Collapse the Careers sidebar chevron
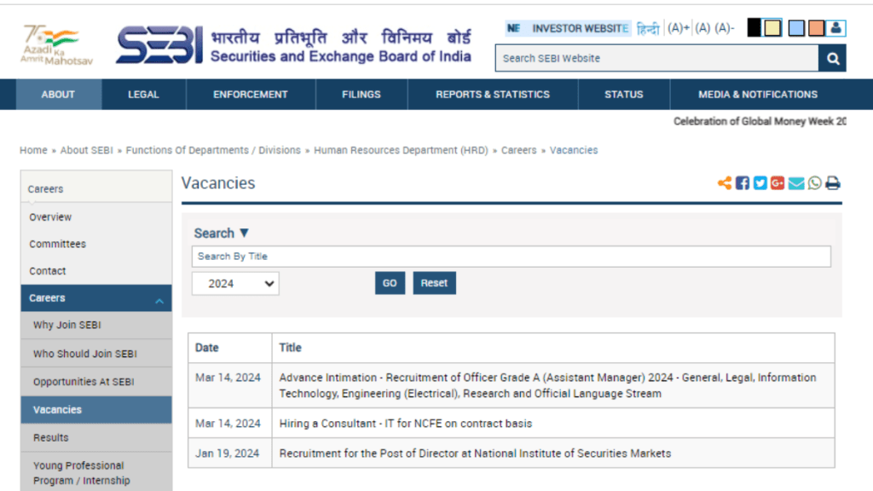Image resolution: width=873 pixels, height=491 pixels. tap(159, 301)
